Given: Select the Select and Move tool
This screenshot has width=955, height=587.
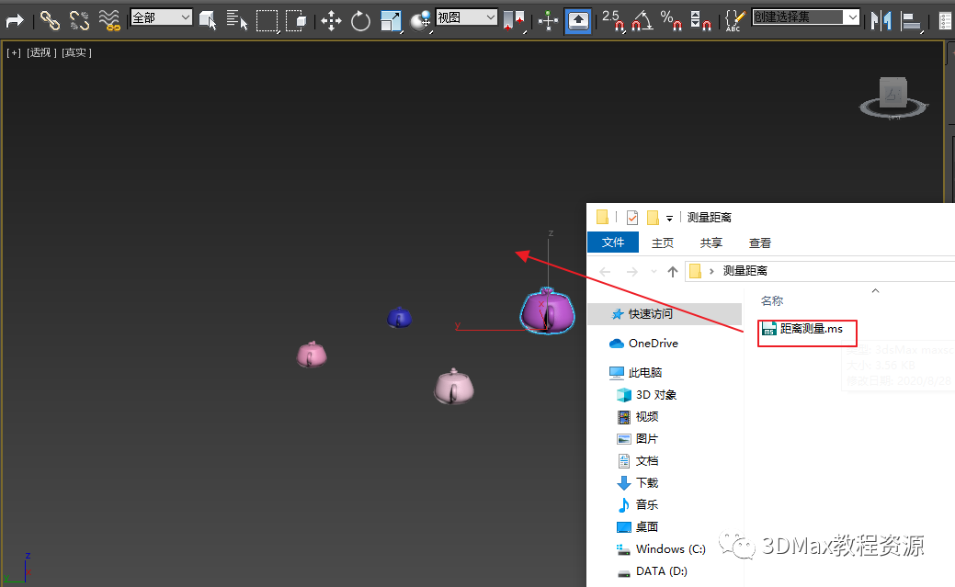Looking at the screenshot, I should pos(332,19).
